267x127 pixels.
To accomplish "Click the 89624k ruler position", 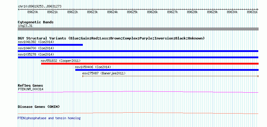I will [112, 12].
